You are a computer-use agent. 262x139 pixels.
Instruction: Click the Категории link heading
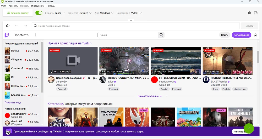point(55,104)
